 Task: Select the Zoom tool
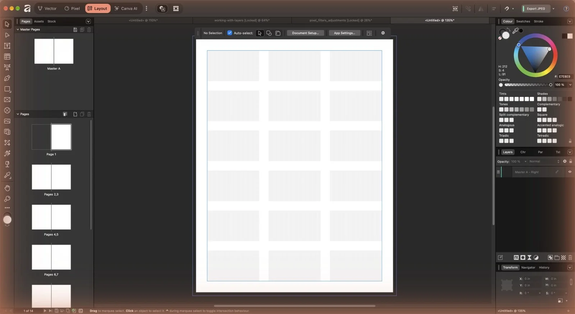tap(7, 199)
